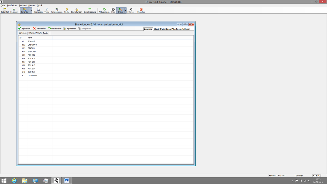Image resolution: width=327 pixels, height=184 pixels.
Task: Open the Zentrale menu
Action: pos(23,5)
